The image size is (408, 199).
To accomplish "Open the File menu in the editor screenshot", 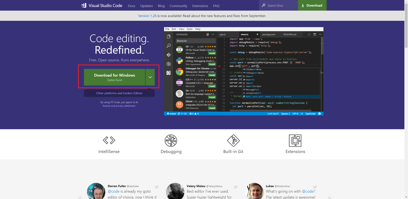I will tap(167, 29).
